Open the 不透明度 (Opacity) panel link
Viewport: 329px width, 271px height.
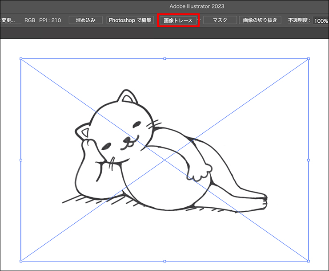tap(299, 21)
